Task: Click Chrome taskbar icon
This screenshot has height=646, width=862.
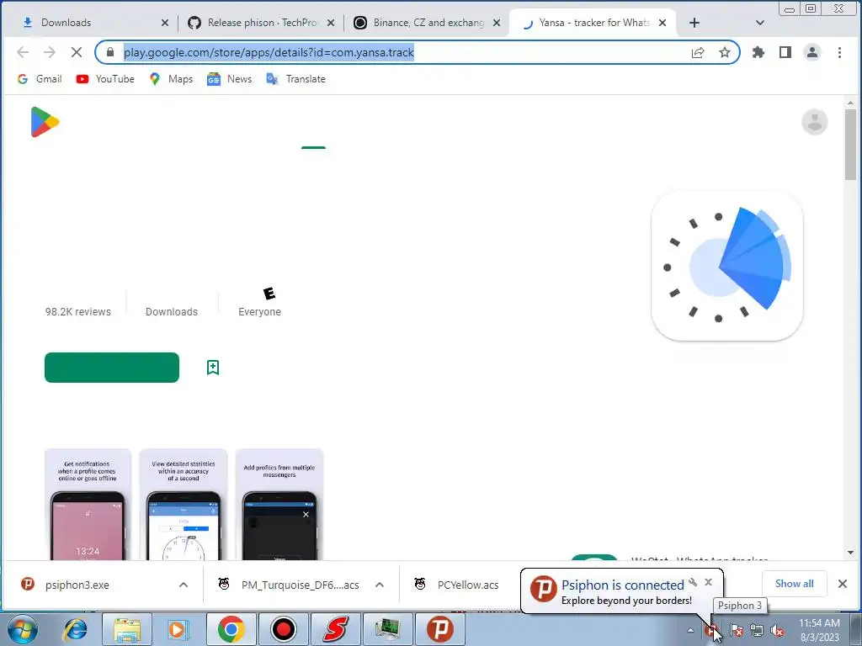Action: click(x=231, y=629)
